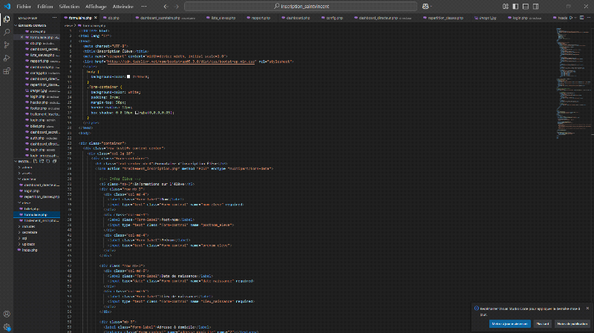Click the color swatch beside background-color
The image size is (594, 333).
click(128, 76)
